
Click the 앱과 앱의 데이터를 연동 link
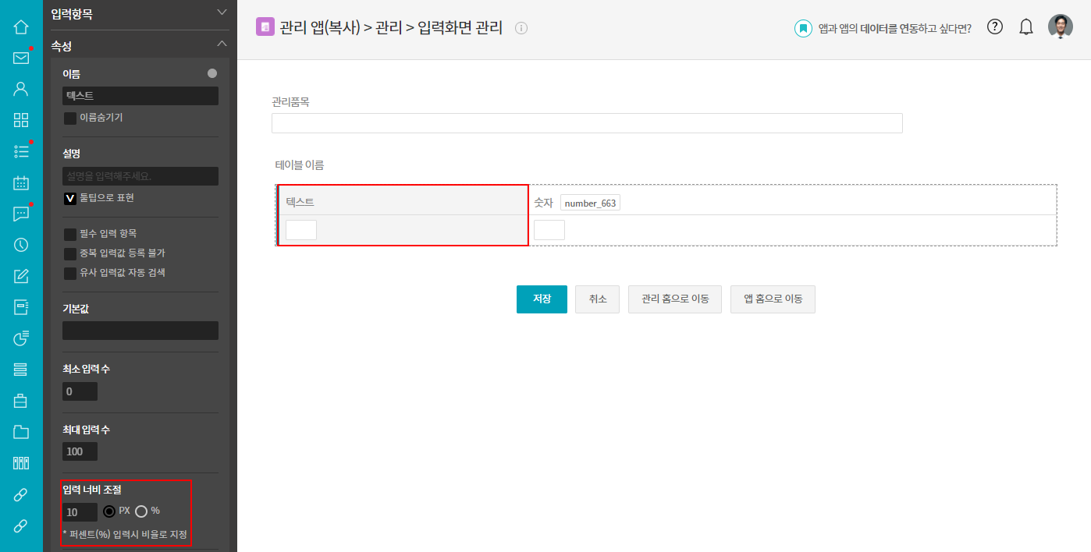click(x=894, y=29)
